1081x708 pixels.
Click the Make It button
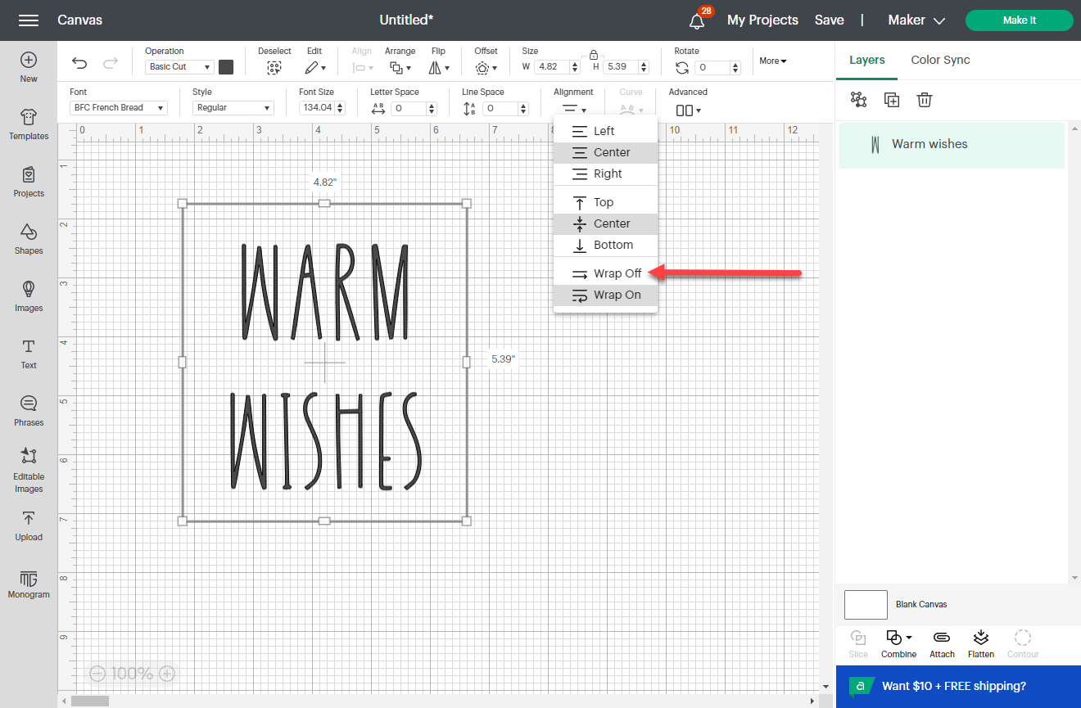click(1019, 20)
